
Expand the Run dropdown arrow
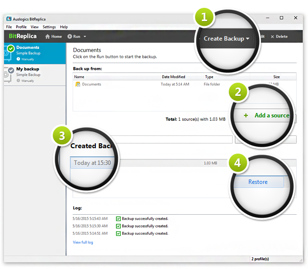85,37
